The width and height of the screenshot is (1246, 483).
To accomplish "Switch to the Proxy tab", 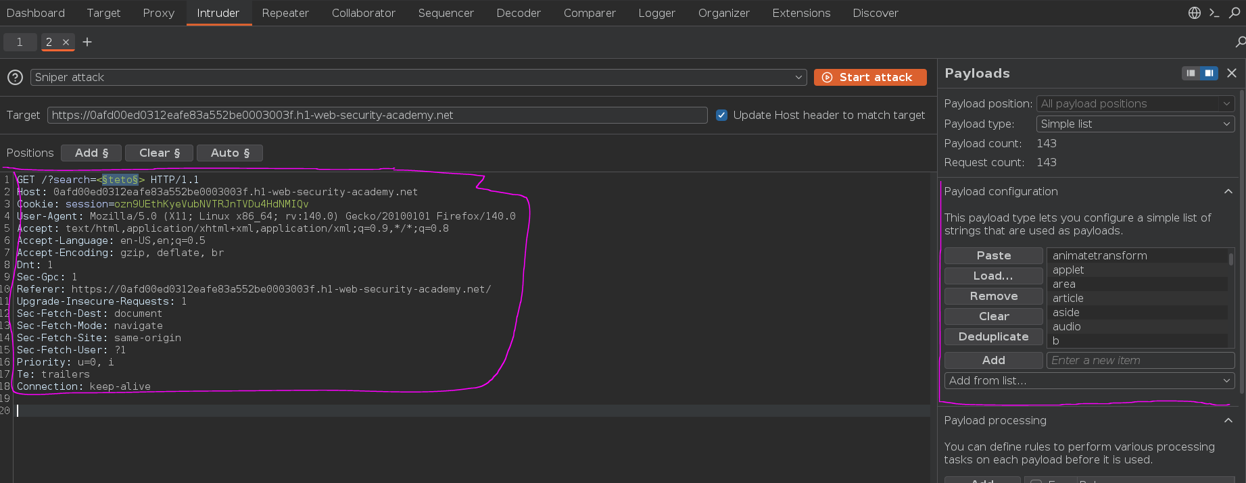I will click(x=158, y=13).
